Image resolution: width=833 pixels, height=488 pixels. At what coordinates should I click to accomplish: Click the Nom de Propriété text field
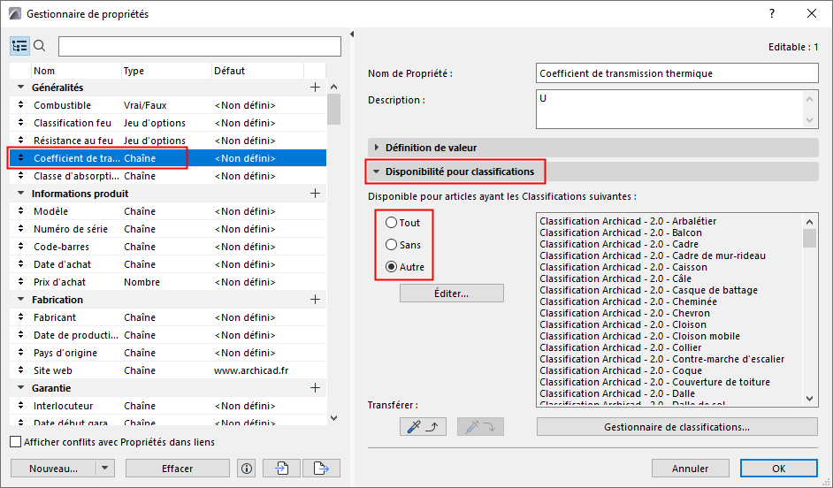click(676, 73)
